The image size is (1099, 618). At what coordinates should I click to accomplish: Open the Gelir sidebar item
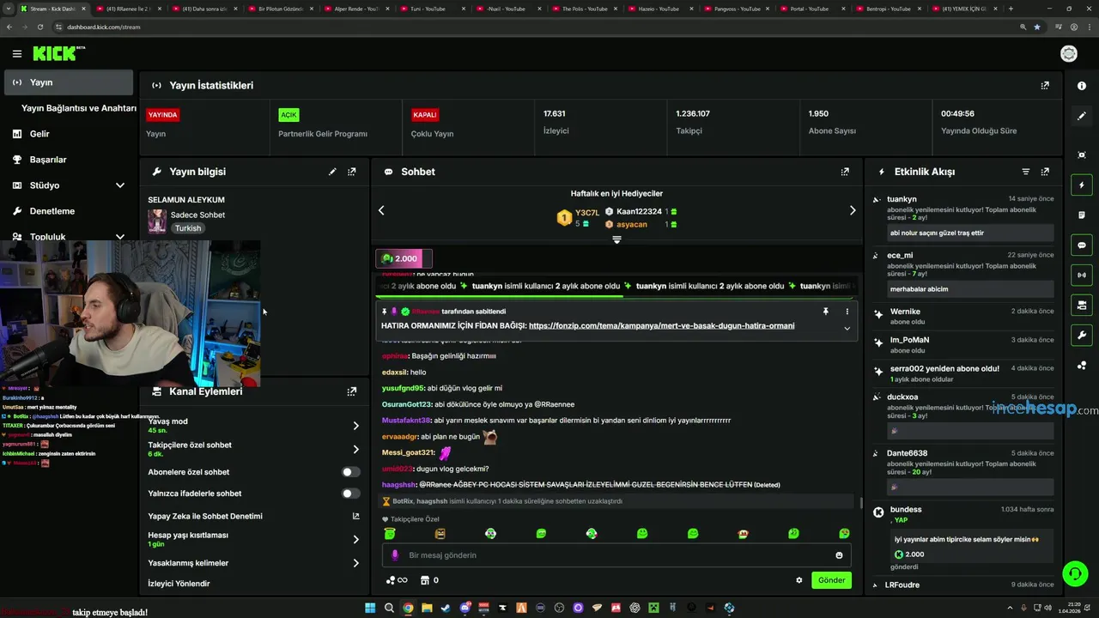[69, 134]
